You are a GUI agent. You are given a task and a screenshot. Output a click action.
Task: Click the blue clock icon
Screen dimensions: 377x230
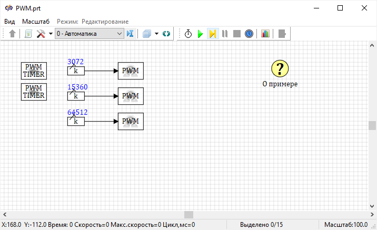[249, 34]
